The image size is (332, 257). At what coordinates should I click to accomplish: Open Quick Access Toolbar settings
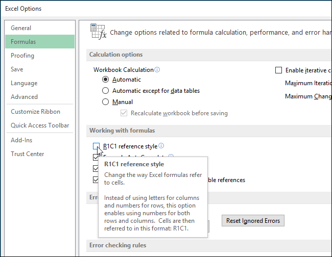click(40, 125)
